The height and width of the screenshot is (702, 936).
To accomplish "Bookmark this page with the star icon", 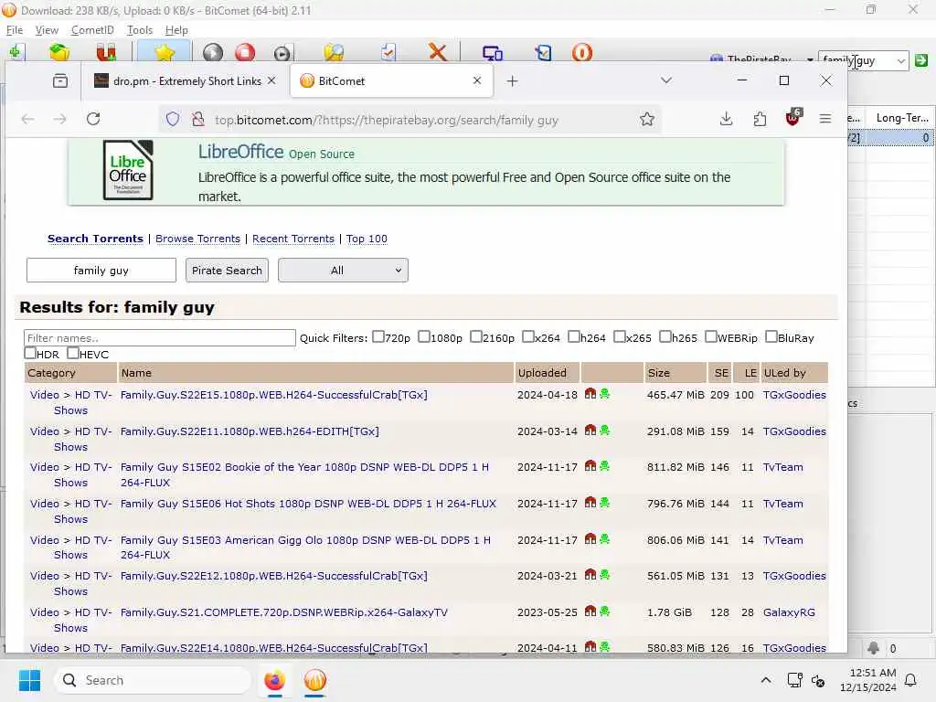I will pyautogui.click(x=646, y=120).
